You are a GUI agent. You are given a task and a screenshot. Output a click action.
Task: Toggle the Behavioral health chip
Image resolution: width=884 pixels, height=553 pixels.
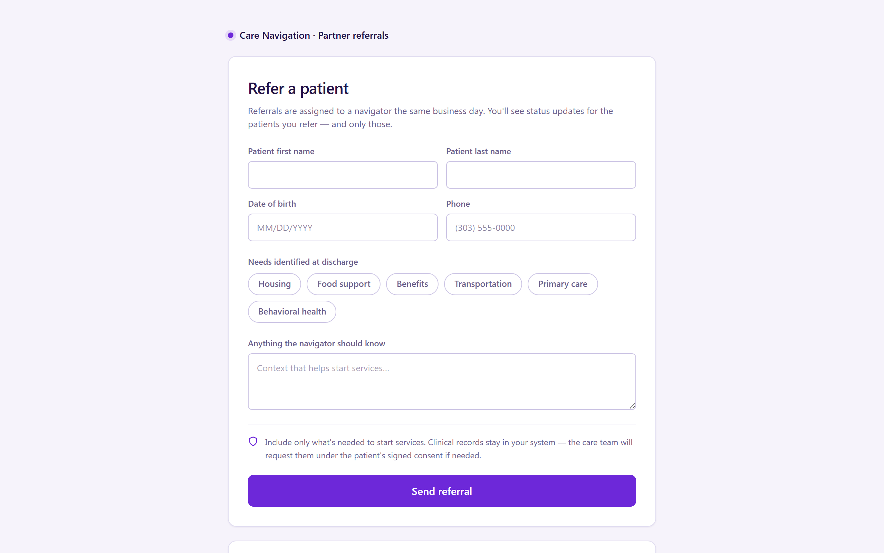[x=292, y=312]
